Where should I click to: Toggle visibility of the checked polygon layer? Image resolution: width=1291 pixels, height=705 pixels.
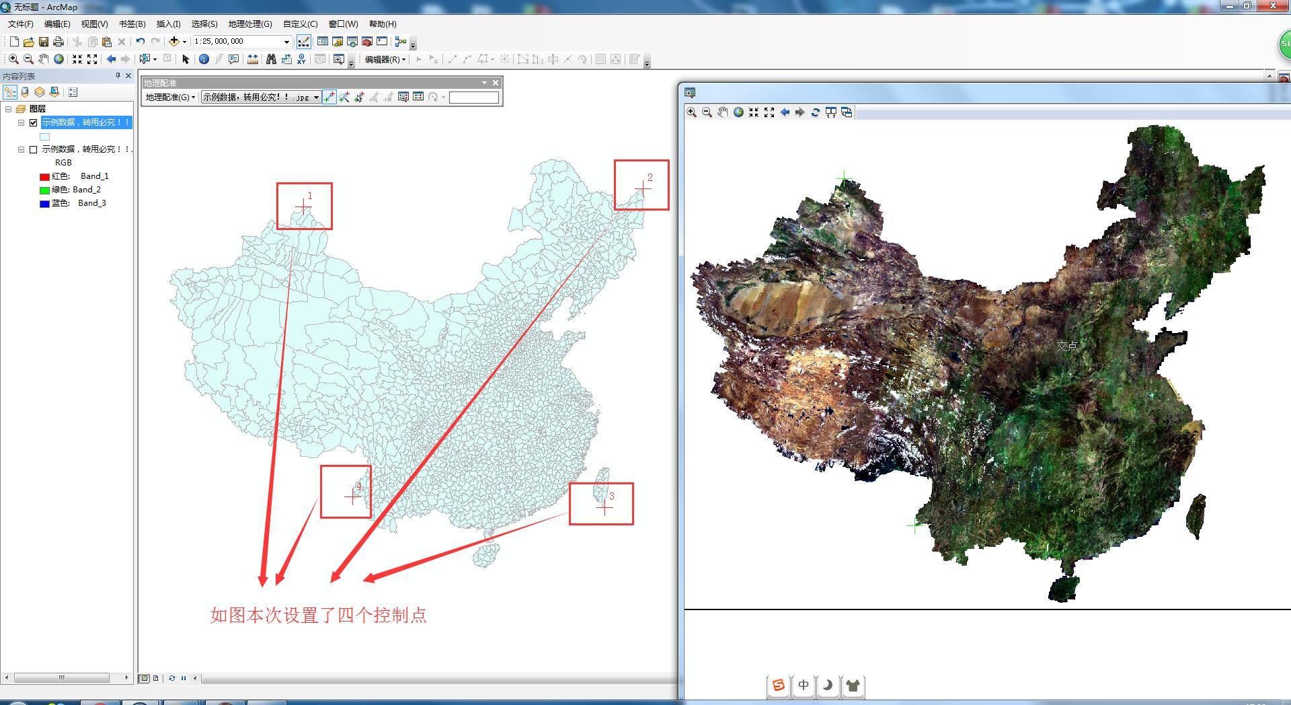coord(34,122)
